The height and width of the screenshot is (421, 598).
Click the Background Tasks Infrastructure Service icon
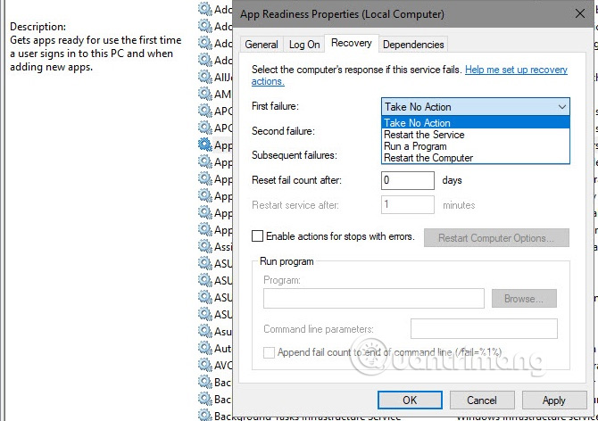tap(204, 416)
